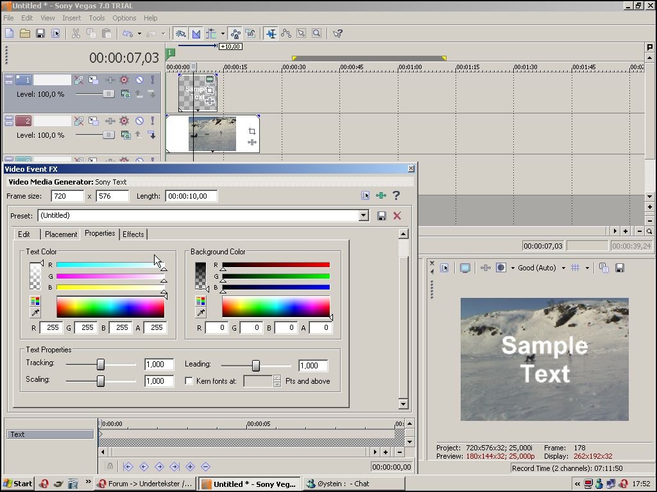Toggle RGB/HSL mode for background color
Screen dimensions: 657x492
[201, 301]
